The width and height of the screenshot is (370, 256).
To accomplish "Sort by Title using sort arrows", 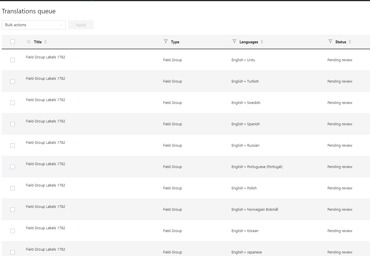I will pos(45,42).
